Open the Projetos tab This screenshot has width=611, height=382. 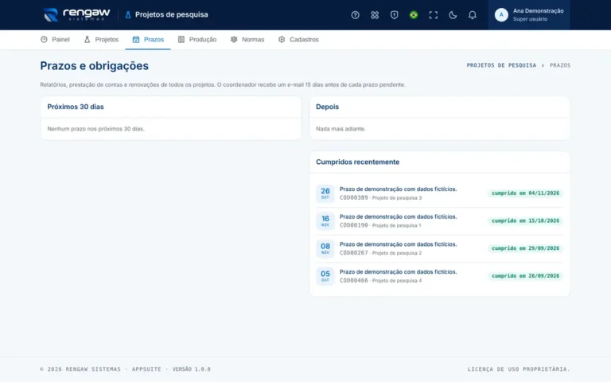pos(101,39)
